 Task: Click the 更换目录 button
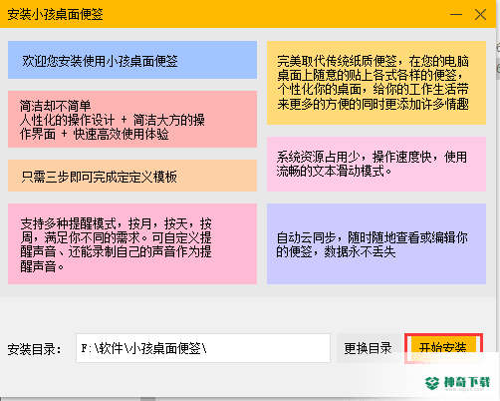coord(369,348)
